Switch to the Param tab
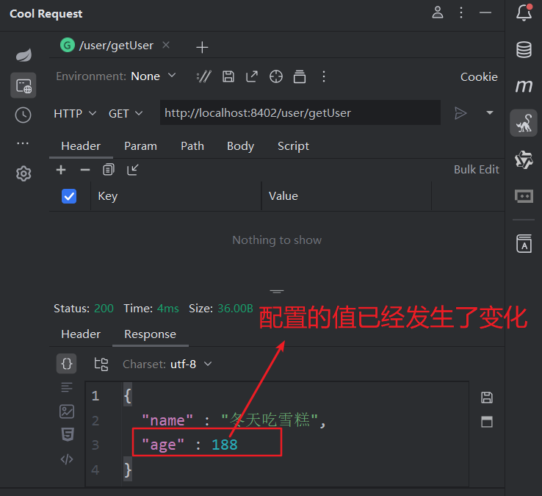This screenshot has height=496, width=542. 140,146
